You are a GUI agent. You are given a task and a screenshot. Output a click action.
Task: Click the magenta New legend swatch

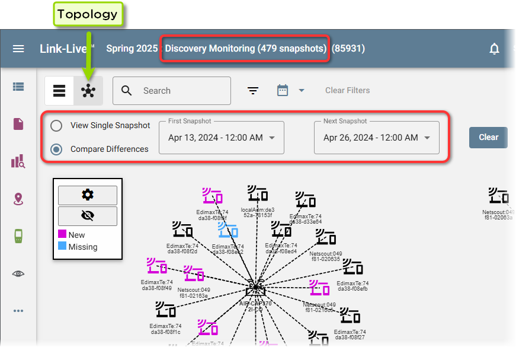pyautogui.click(x=63, y=235)
